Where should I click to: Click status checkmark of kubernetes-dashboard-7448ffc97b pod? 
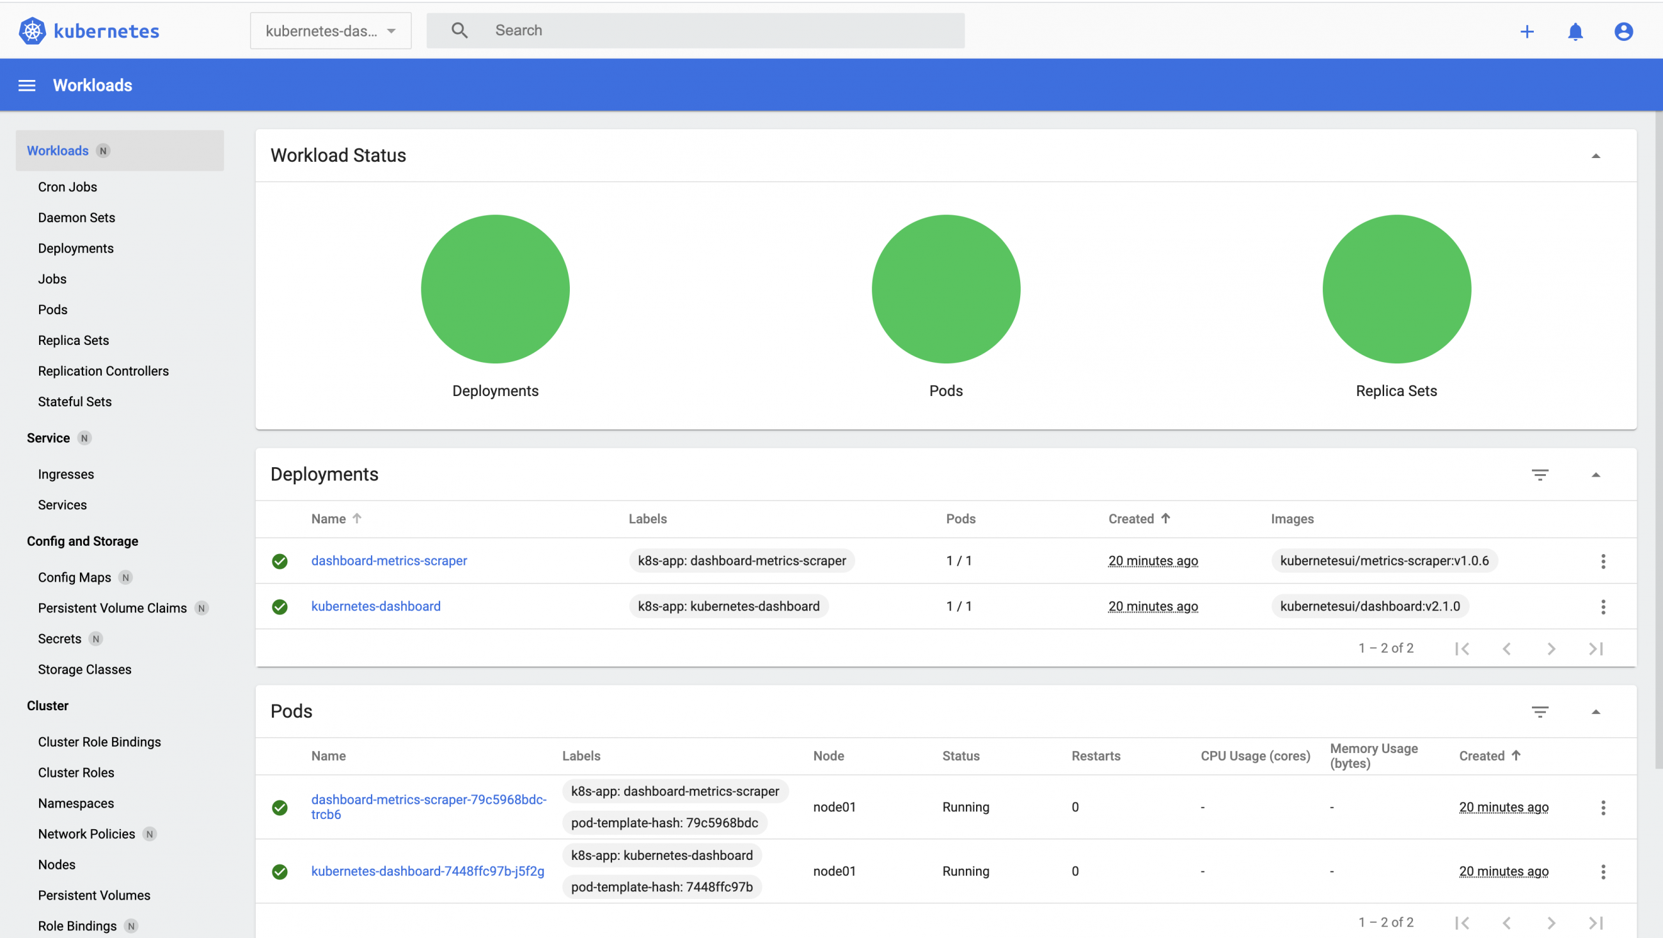tap(280, 871)
